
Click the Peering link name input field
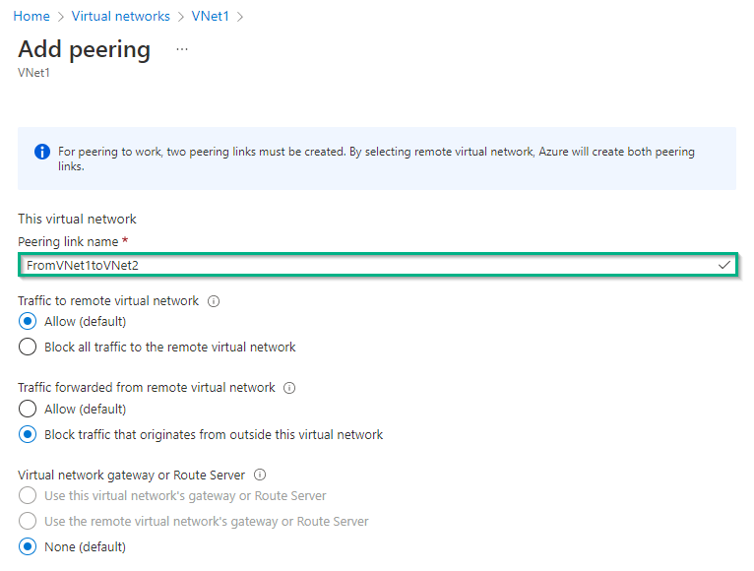(377, 265)
